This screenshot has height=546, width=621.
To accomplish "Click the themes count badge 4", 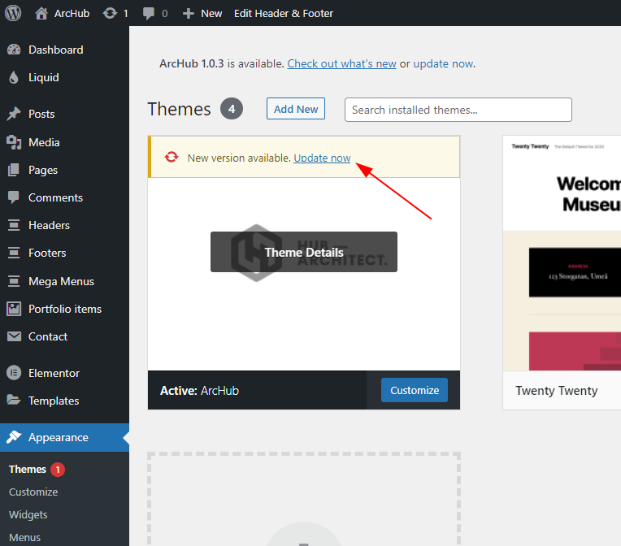I will click(232, 109).
